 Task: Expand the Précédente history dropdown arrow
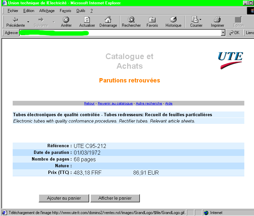[28, 22]
